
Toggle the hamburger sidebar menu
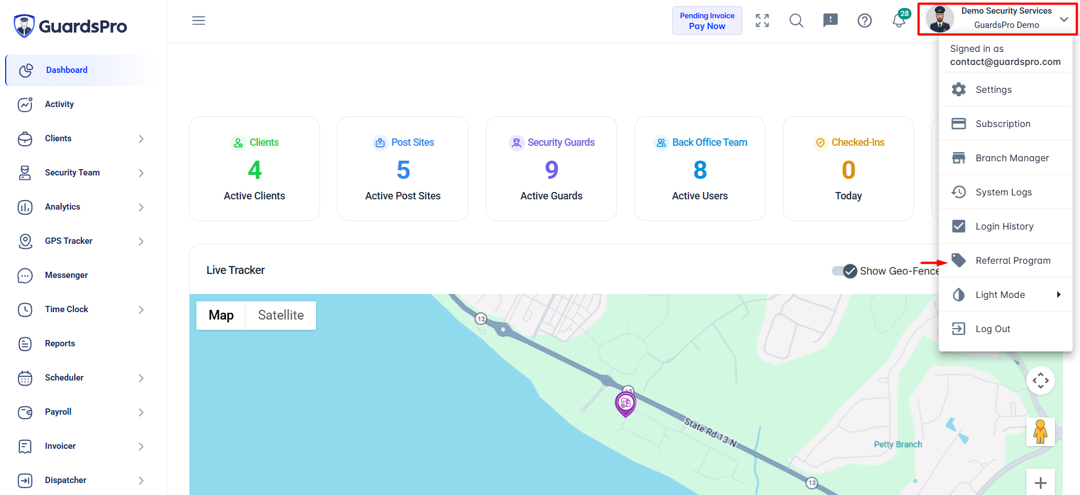[199, 21]
